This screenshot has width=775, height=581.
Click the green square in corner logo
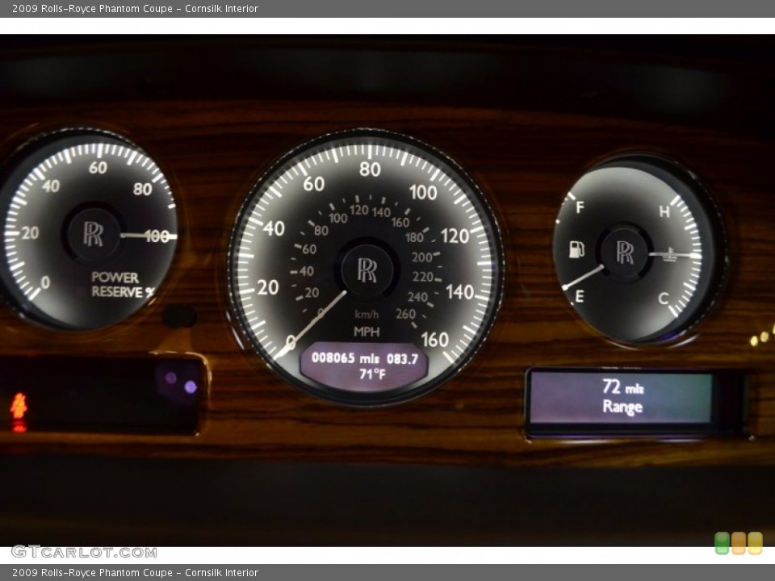[x=722, y=543]
